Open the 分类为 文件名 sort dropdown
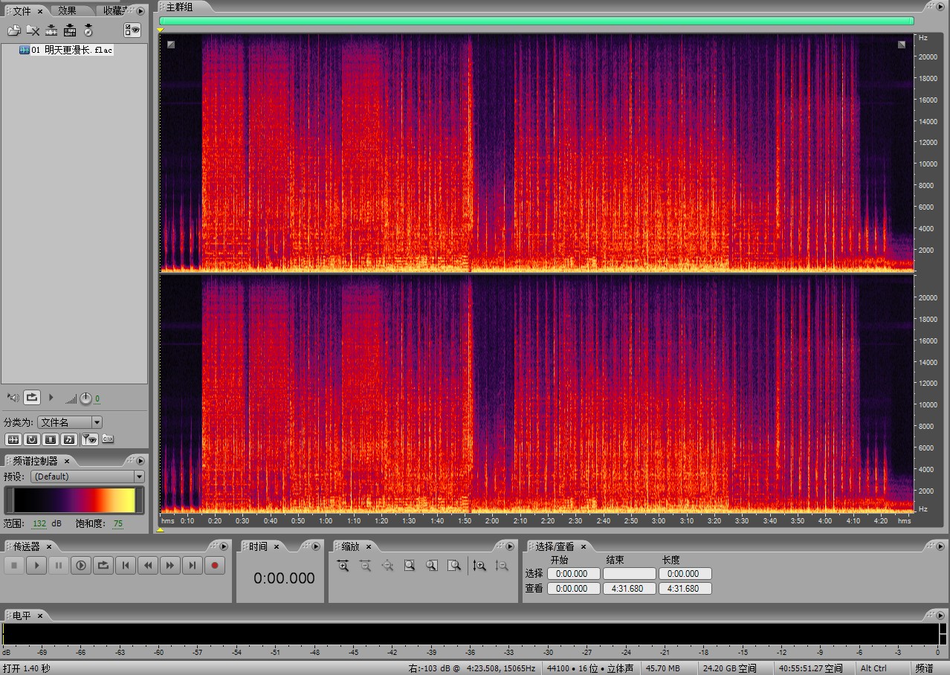The width and height of the screenshot is (950, 675). coord(70,422)
